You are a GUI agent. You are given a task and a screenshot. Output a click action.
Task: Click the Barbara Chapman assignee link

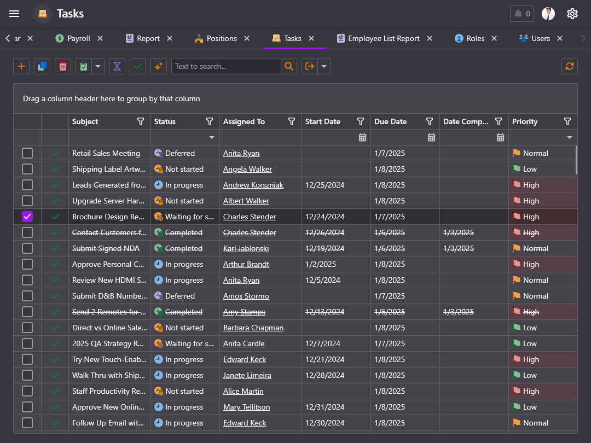pos(253,328)
